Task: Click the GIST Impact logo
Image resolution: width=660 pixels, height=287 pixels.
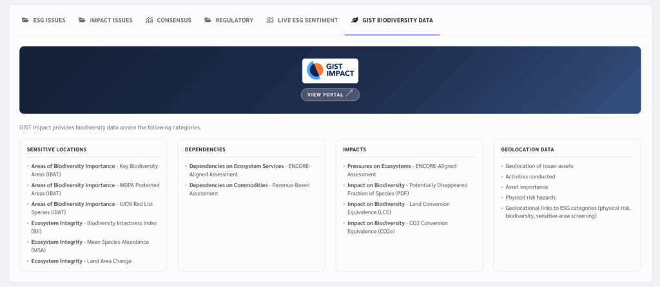Action: pyautogui.click(x=330, y=71)
